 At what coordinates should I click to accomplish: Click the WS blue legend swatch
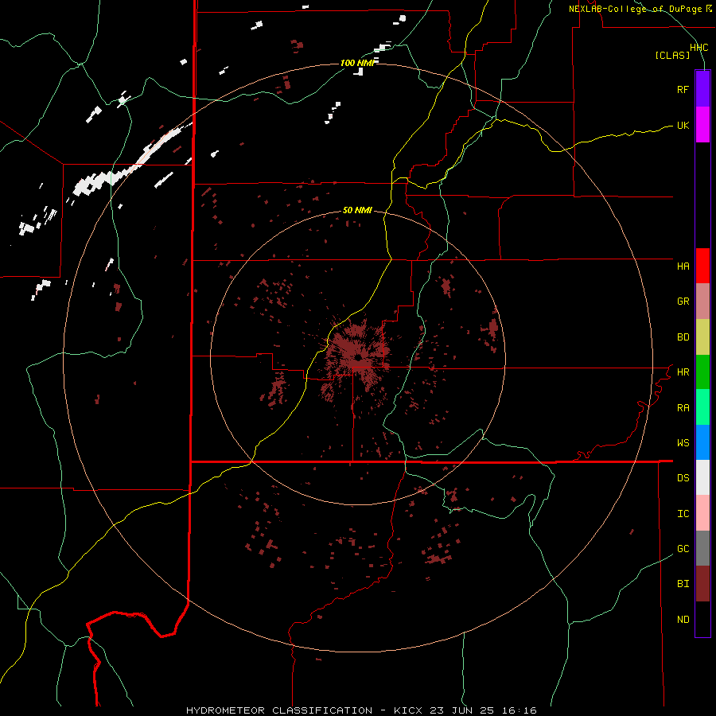click(x=702, y=442)
